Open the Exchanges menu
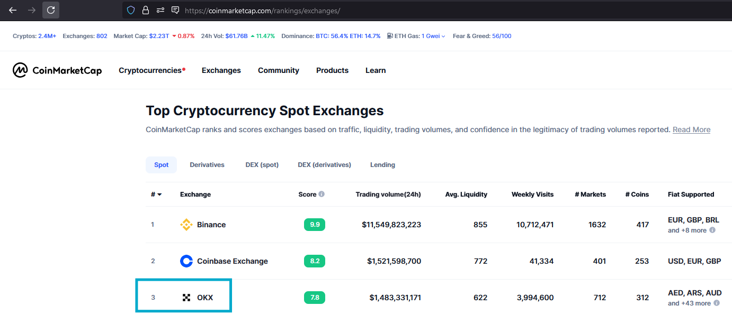The width and height of the screenshot is (732, 315). 221,70
